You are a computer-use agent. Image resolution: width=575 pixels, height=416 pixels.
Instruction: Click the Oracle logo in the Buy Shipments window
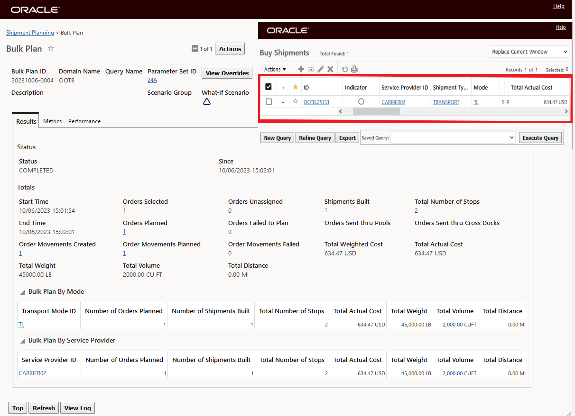tap(287, 30)
